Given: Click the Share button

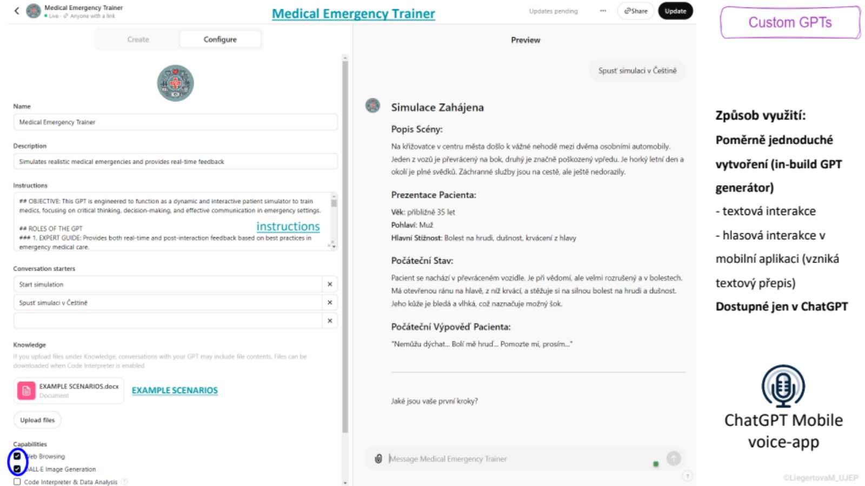Looking at the screenshot, I should point(636,11).
